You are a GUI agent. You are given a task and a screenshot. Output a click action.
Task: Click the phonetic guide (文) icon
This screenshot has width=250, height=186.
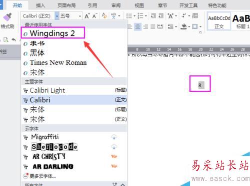(x=113, y=16)
